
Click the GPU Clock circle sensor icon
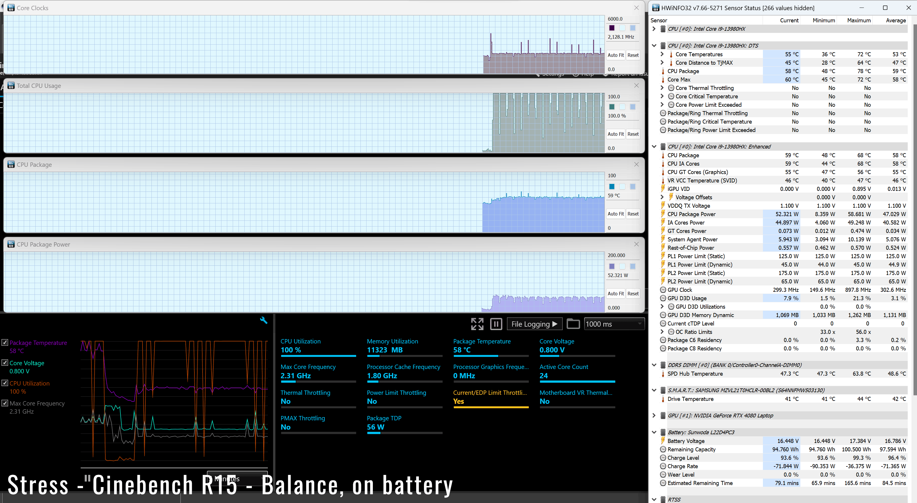click(x=663, y=290)
